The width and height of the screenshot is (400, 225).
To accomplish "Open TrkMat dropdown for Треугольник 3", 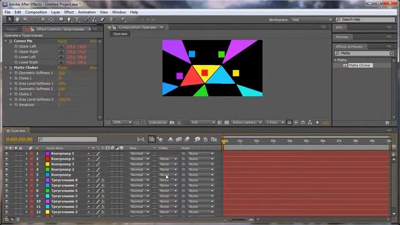I will click(167, 207).
